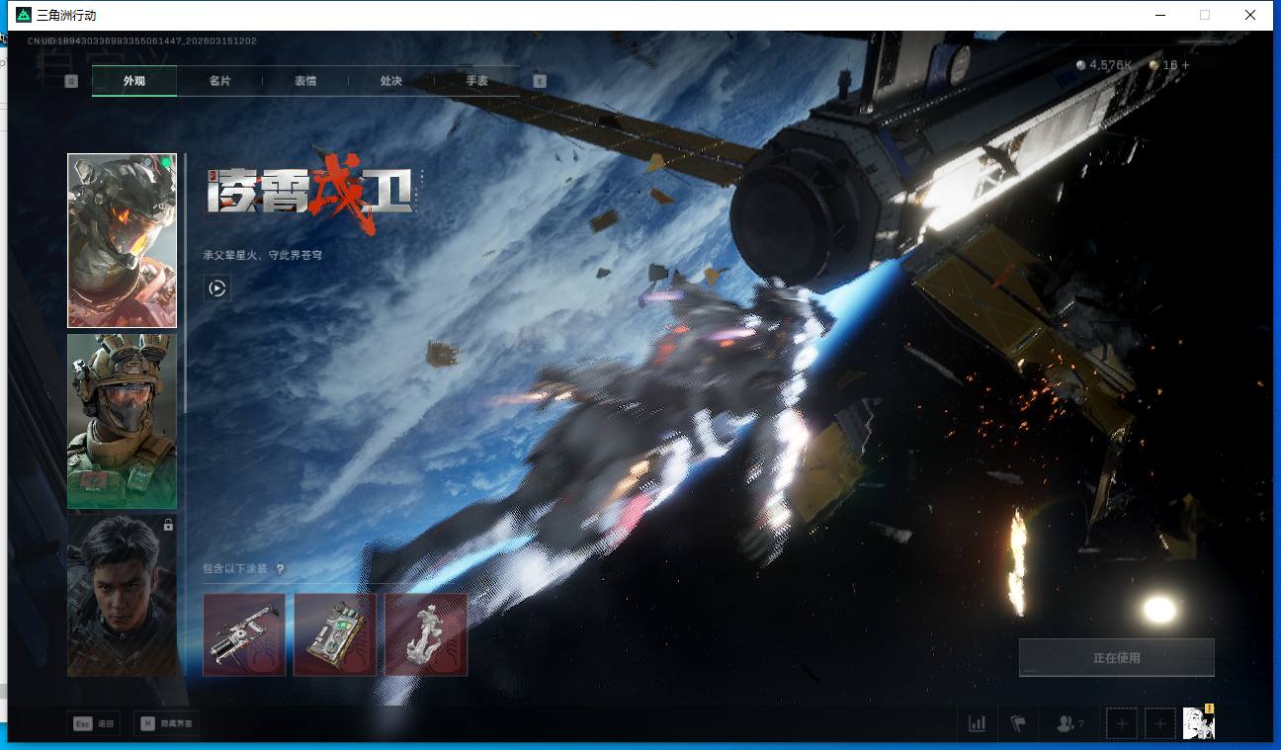The image size is (1281, 750).
Task: Select the tan helmet soldier skin thumbnail
Action: pyautogui.click(x=122, y=421)
